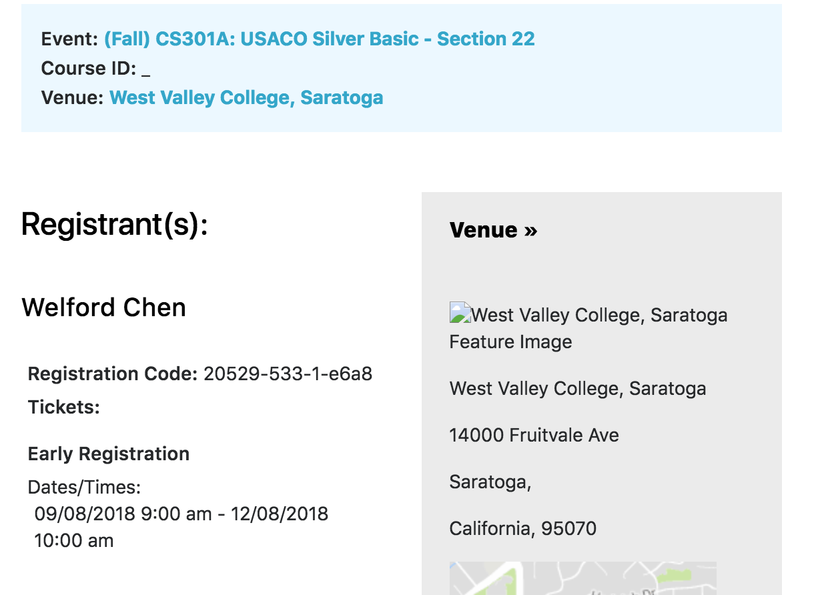Click the California, 95070 address line
The image size is (826, 595).
523,529
